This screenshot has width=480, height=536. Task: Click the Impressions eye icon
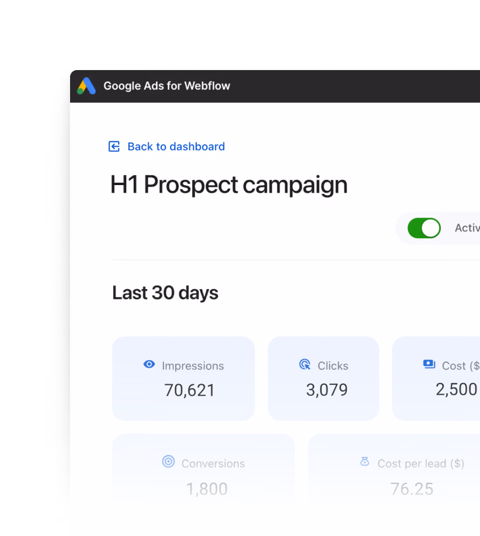149,364
